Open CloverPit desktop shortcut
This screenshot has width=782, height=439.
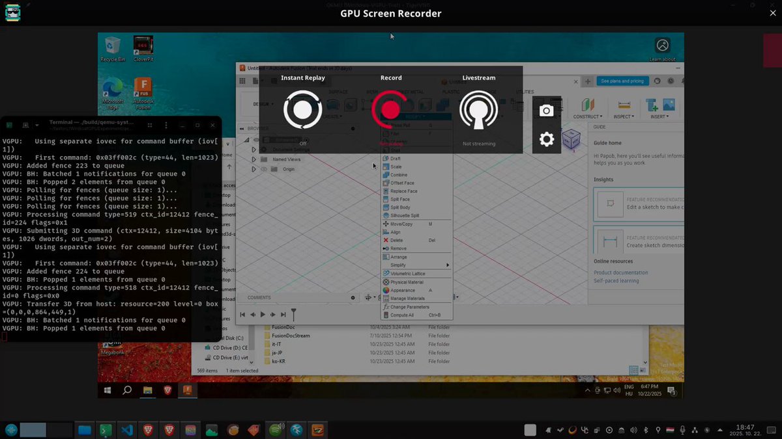pyautogui.click(x=143, y=49)
